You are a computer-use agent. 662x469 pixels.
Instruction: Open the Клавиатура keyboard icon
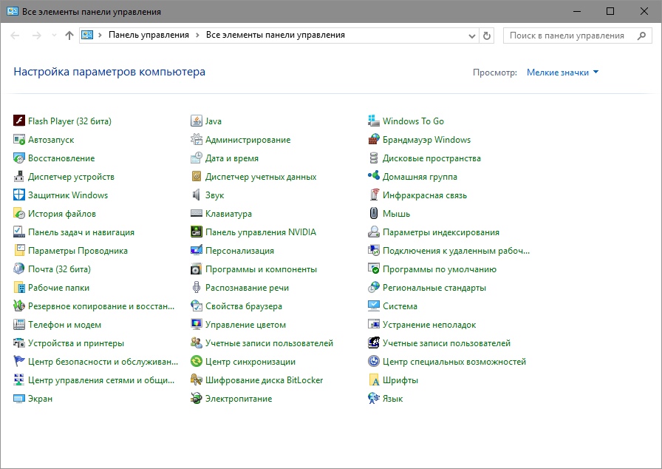click(197, 213)
